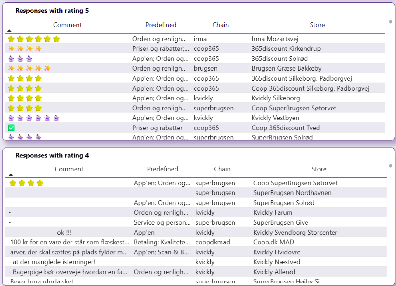Viewport: 396px width, 286px height.
Task: Click Orden og renligh... in the Kvickly Farum row
Action: [161, 212]
